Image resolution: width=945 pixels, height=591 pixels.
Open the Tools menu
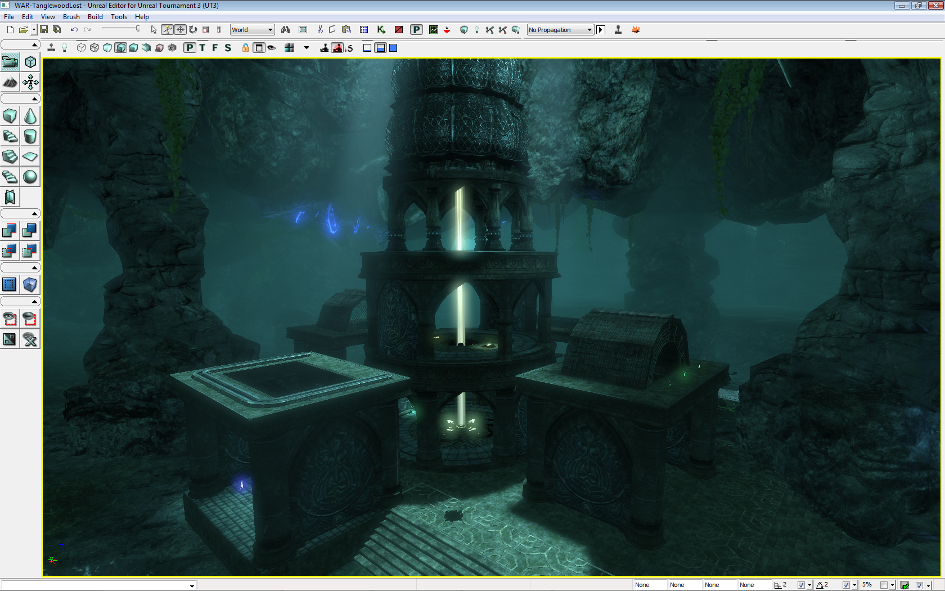tap(119, 17)
